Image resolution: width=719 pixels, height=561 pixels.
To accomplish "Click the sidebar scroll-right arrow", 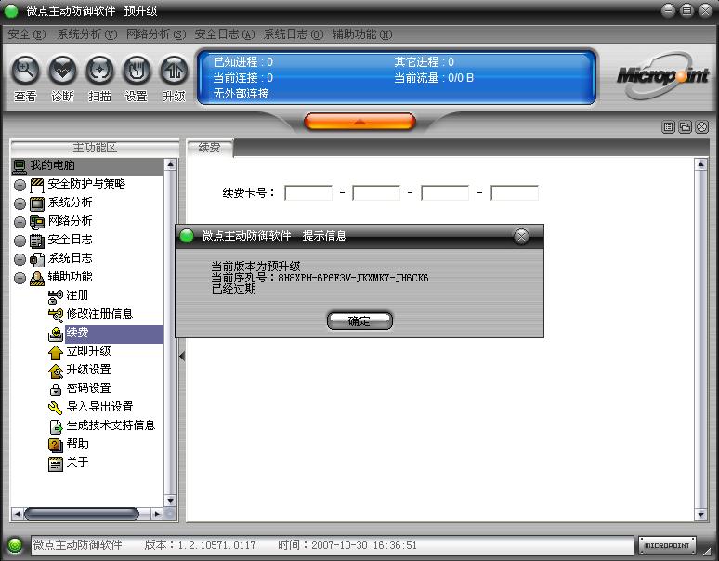I will [157, 515].
